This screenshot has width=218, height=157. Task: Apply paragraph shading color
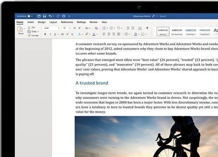tap(136, 34)
